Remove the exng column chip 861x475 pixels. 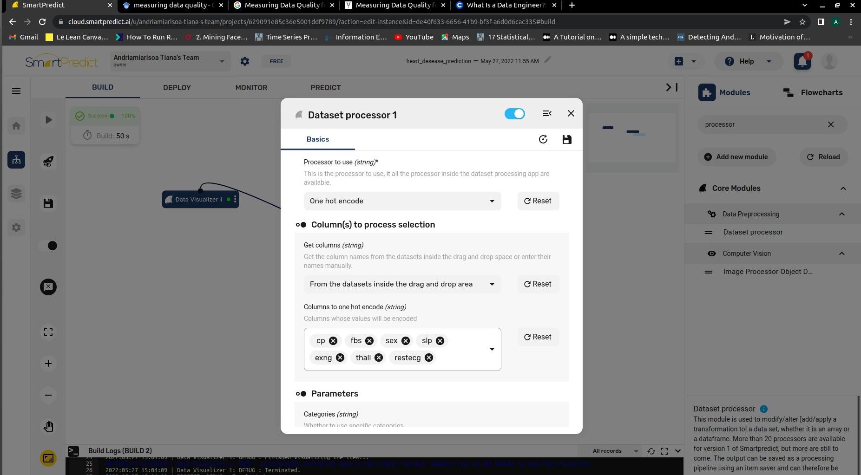[x=340, y=358]
